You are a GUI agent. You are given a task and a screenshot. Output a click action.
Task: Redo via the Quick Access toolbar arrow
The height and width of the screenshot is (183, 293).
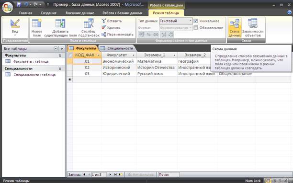pyautogui.click(x=35, y=4)
